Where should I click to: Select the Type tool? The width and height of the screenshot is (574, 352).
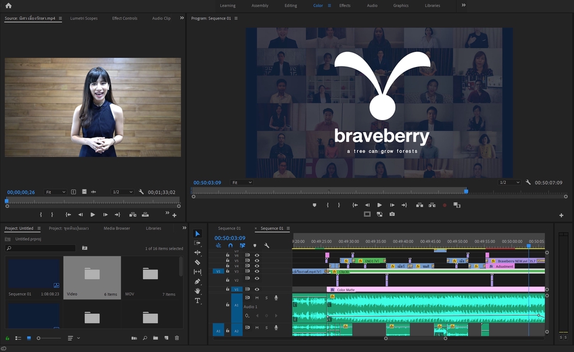point(197,301)
